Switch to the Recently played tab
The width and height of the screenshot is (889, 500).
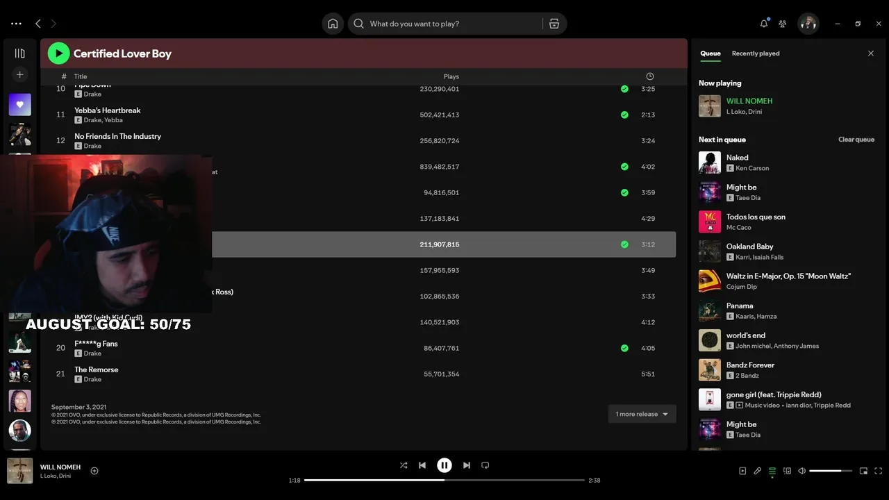pyautogui.click(x=756, y=53)
